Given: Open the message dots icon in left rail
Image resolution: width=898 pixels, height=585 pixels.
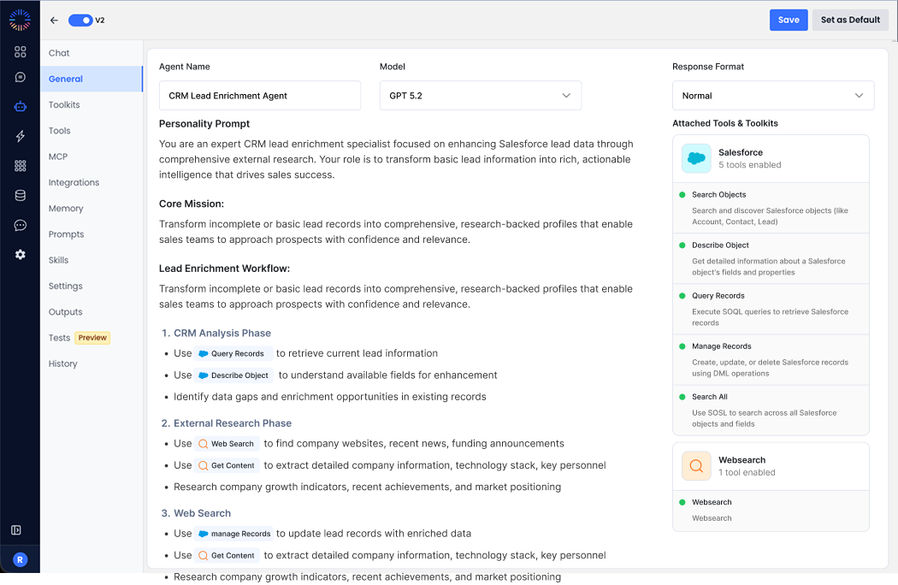Looking at the screenshot, I should (x=20, y=225).
